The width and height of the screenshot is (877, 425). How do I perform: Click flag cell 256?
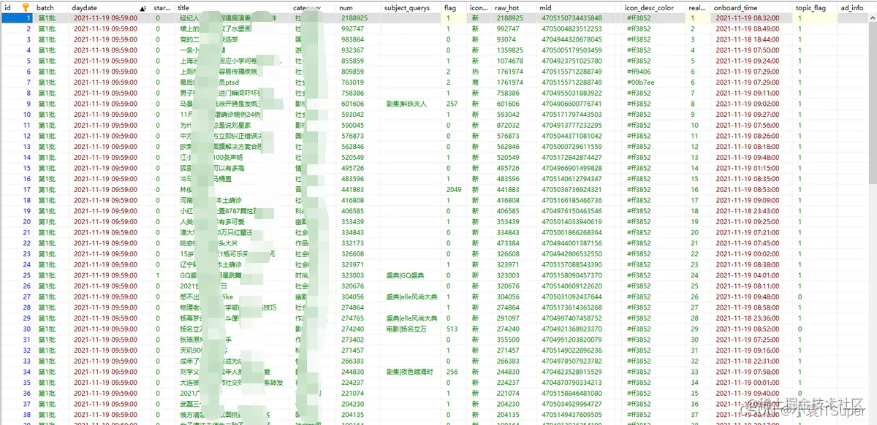[x=452, y=372]
